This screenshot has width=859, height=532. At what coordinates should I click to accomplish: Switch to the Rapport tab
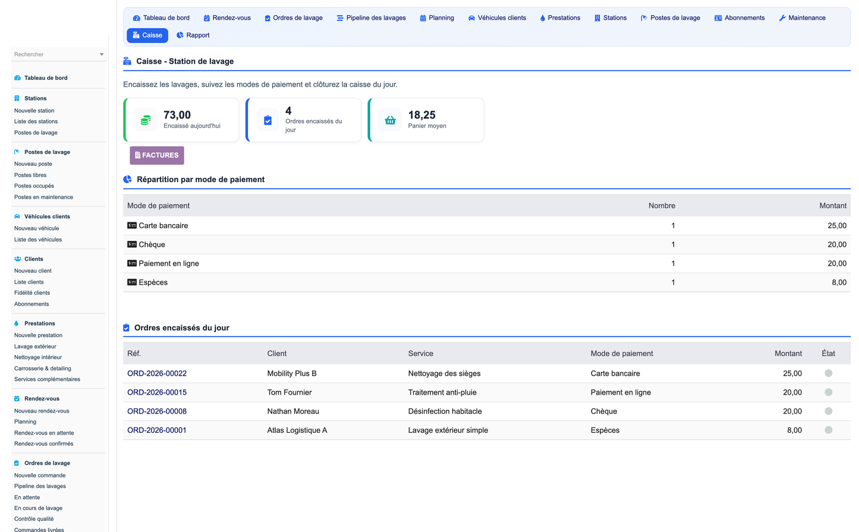tap(193, 35)
